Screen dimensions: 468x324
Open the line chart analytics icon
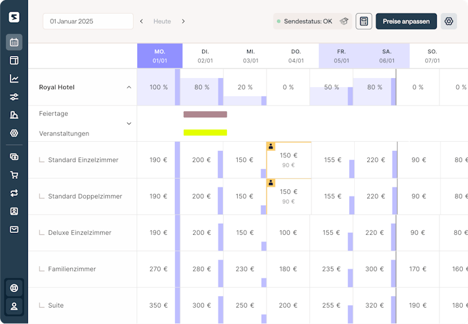pos(14,79)
